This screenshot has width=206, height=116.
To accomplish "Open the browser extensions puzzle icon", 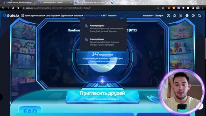I will tap(188, 8).
